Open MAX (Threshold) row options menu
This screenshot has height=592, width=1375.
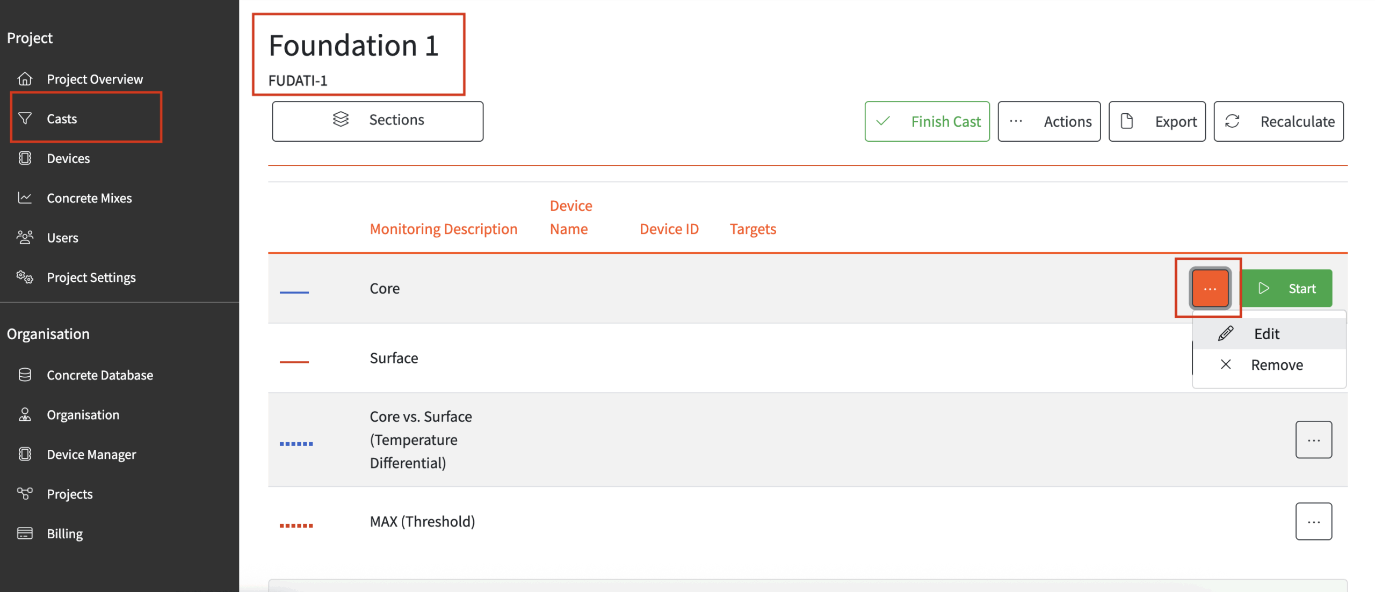pyautogui.click(x=1313, y=522)
